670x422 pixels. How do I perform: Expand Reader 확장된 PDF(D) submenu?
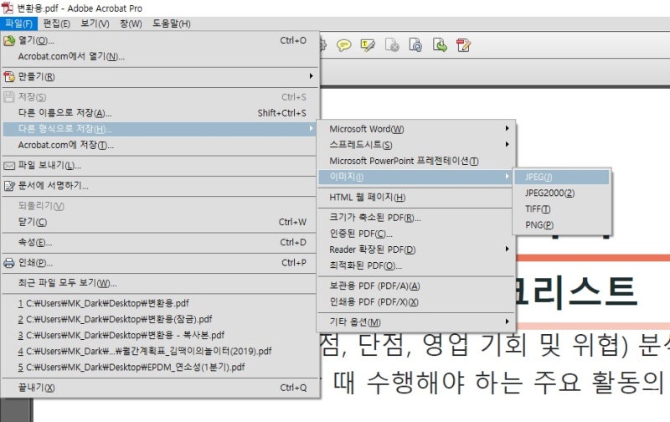coord(416,250)
